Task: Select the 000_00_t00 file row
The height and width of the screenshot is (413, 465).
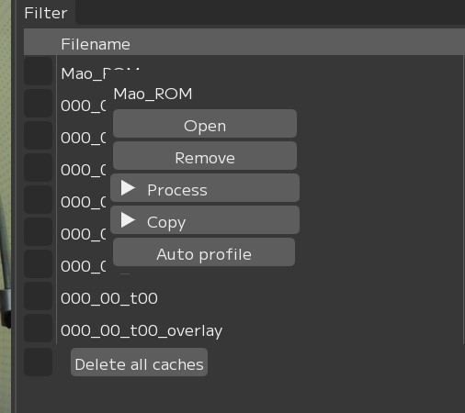Action: pyautogui.click(x=260, y=298)
